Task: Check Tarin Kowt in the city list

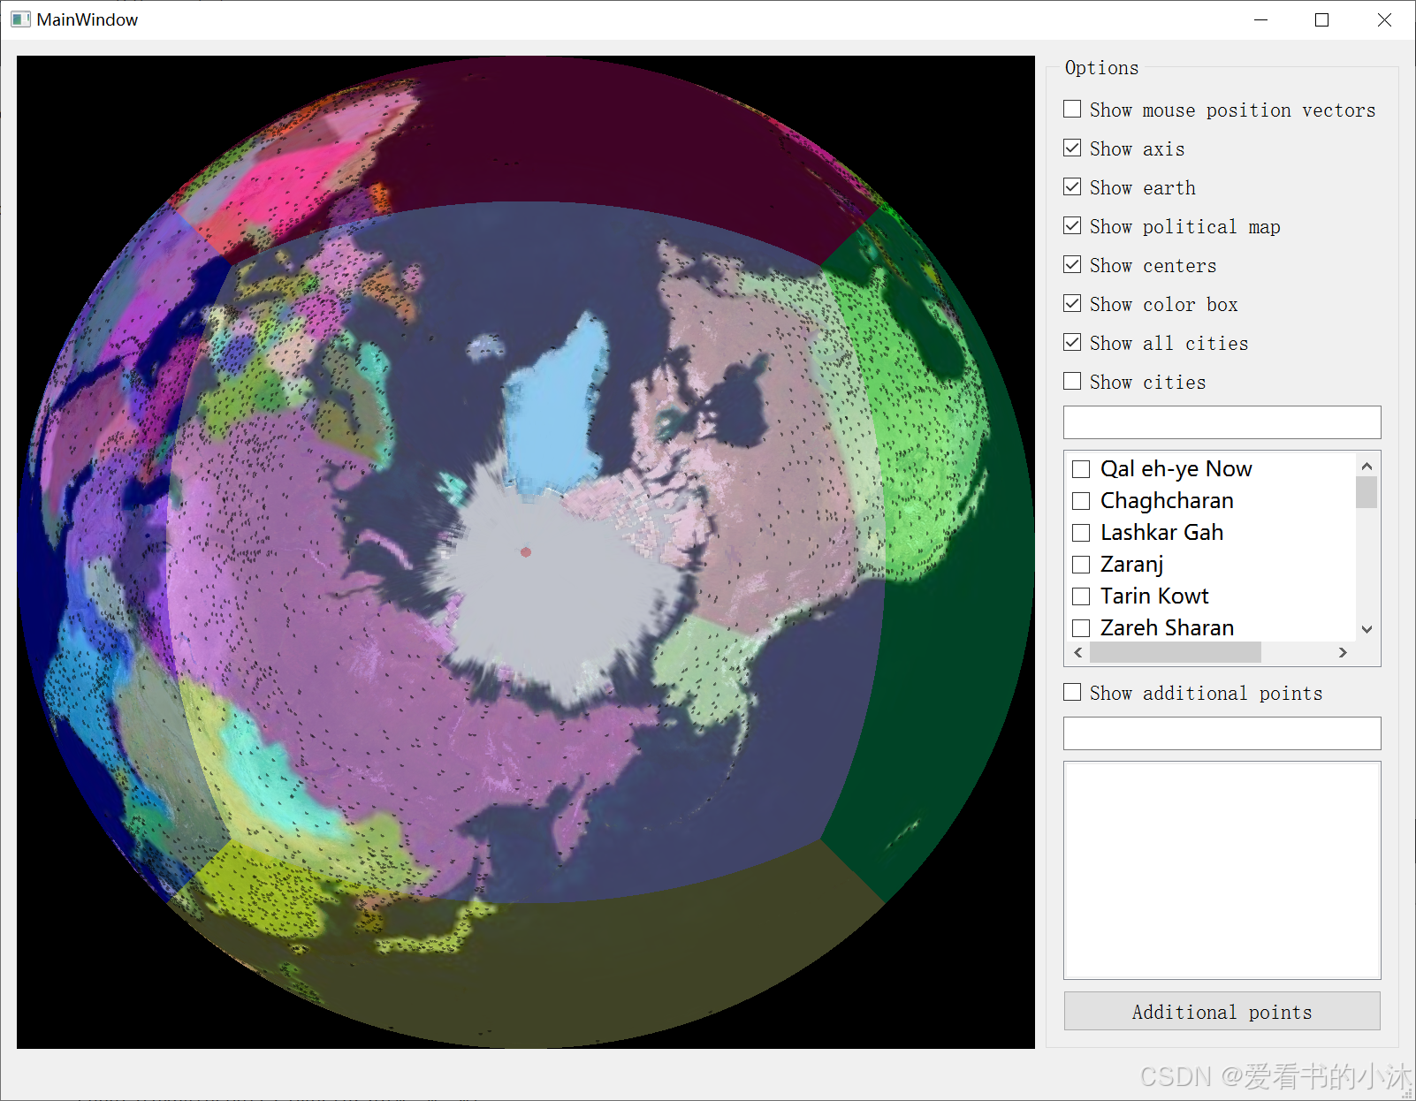Action: [1080, 596]
